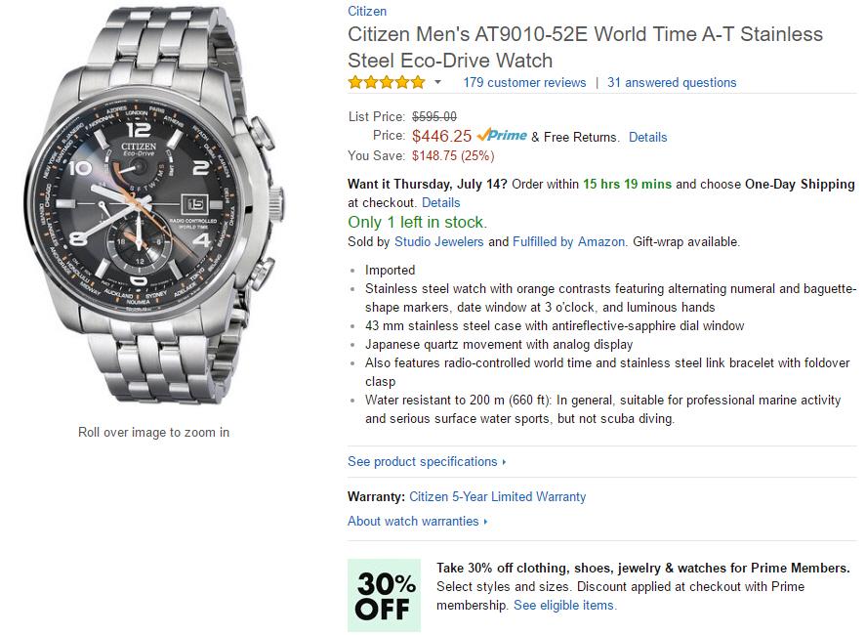
Task: Click the $446.25 price
Action: click(441, 137)
